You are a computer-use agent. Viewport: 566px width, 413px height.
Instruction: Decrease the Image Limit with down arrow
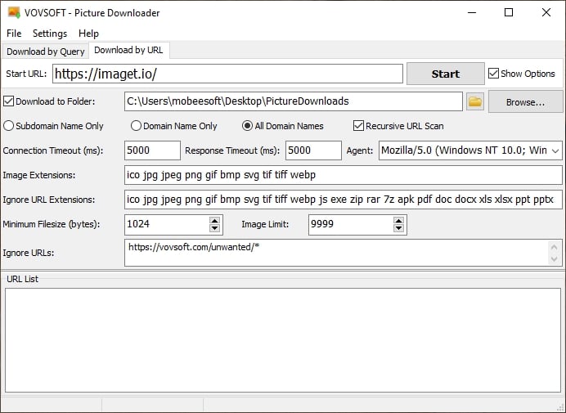(398, 228)
